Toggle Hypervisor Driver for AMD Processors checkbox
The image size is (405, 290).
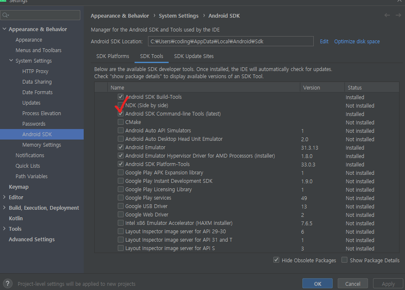[x=121, y=156]
